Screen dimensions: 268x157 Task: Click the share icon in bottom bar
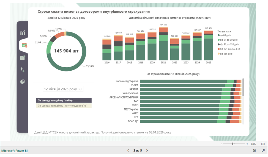254,150
